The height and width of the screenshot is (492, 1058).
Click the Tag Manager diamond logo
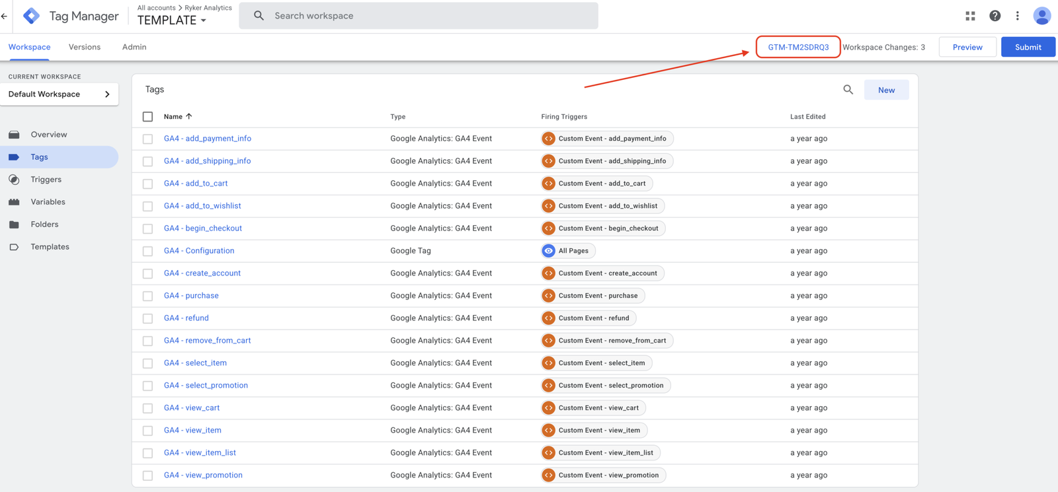tap(31, 16)
